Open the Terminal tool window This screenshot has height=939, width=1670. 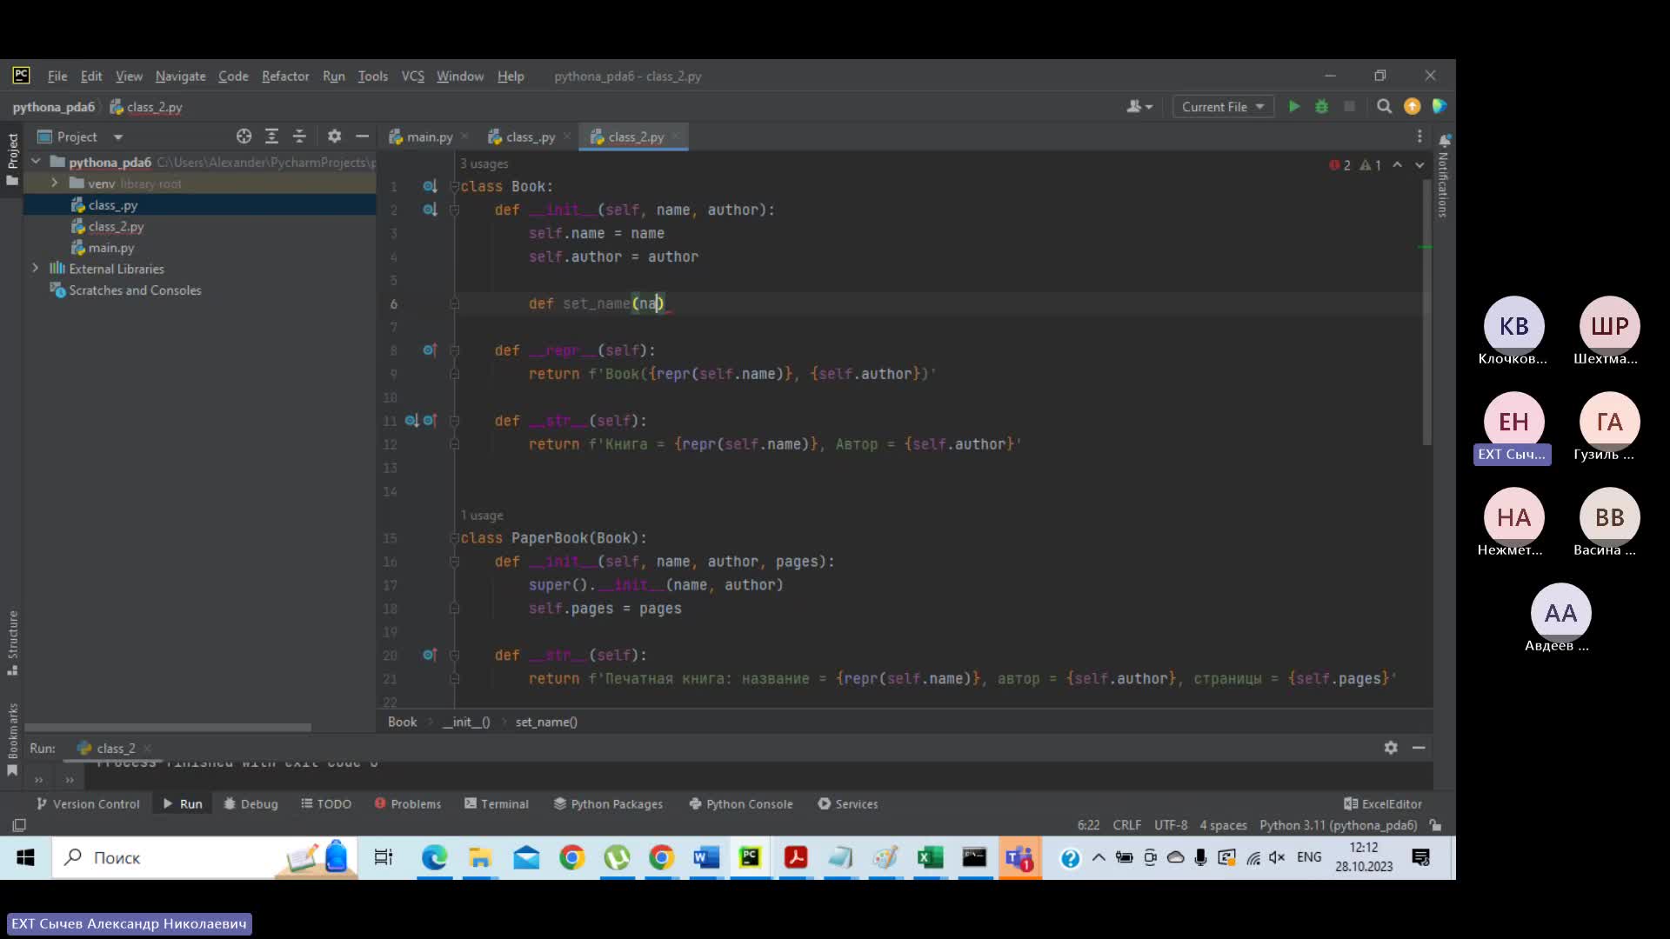tap(496, 804)
